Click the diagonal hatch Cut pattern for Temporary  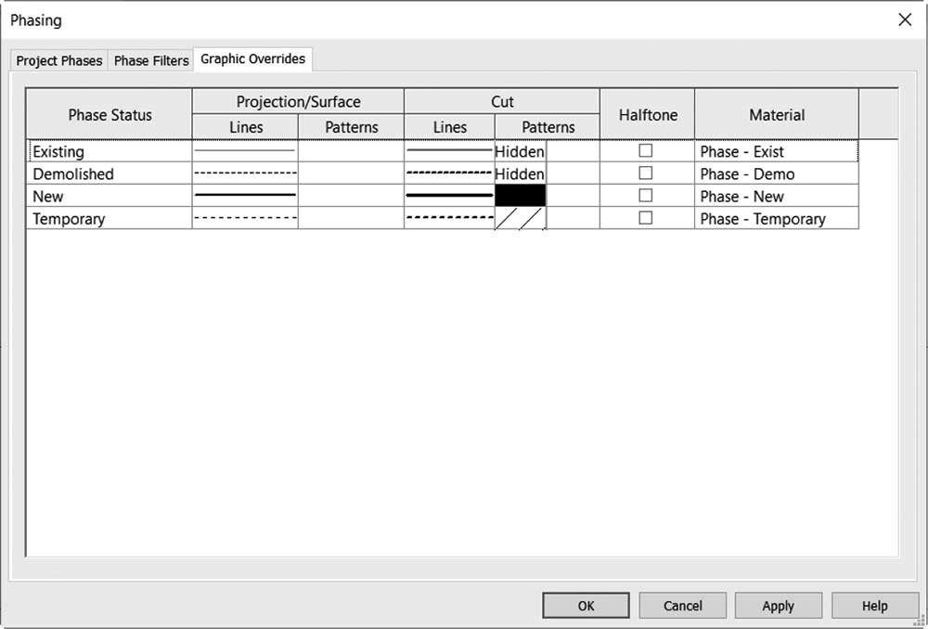click(521, 218)
